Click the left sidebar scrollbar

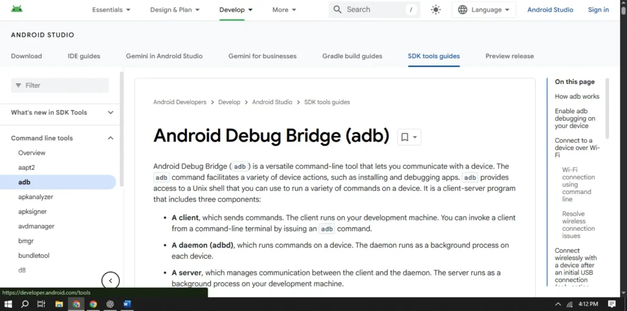pos(122,129)
